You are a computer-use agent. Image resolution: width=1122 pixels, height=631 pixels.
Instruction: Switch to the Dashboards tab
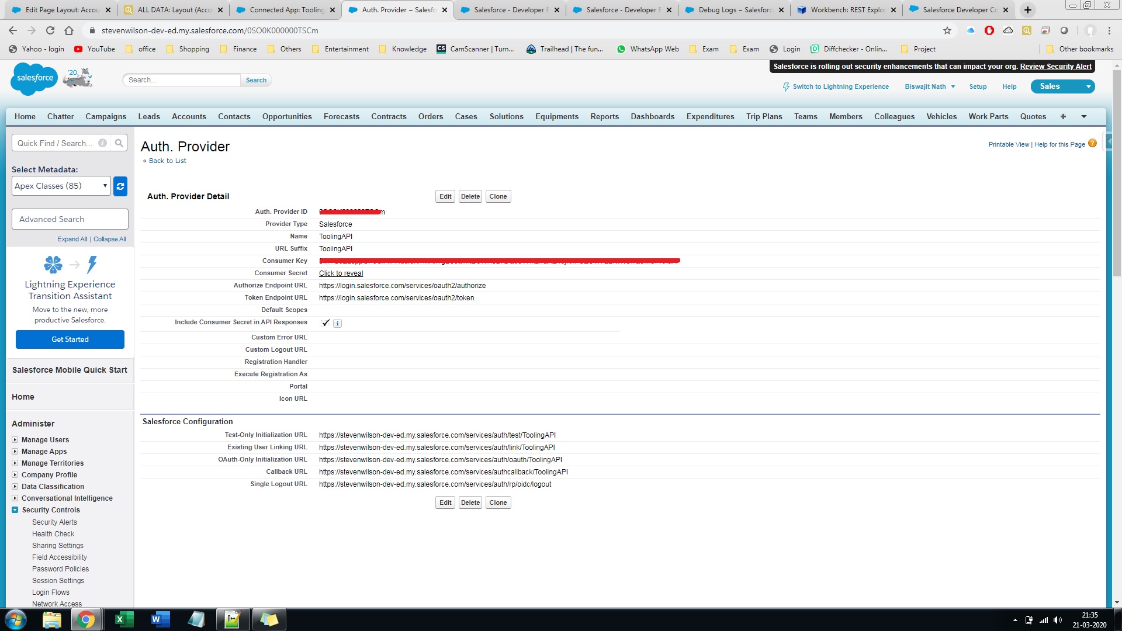[652, 116]
